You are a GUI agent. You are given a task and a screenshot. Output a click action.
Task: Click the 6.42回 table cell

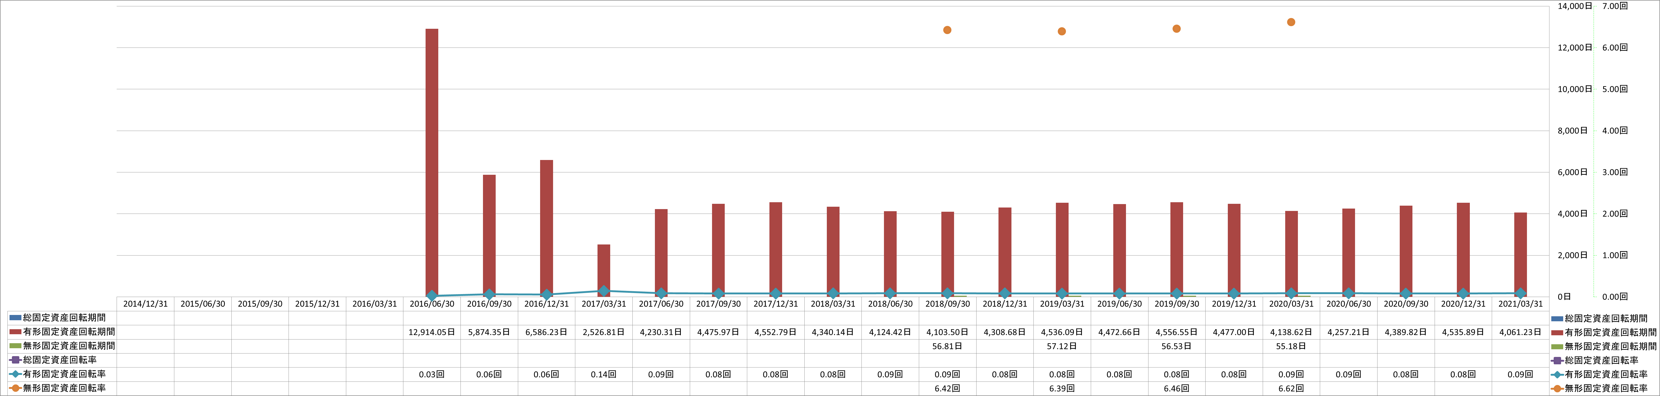point(947,388)
